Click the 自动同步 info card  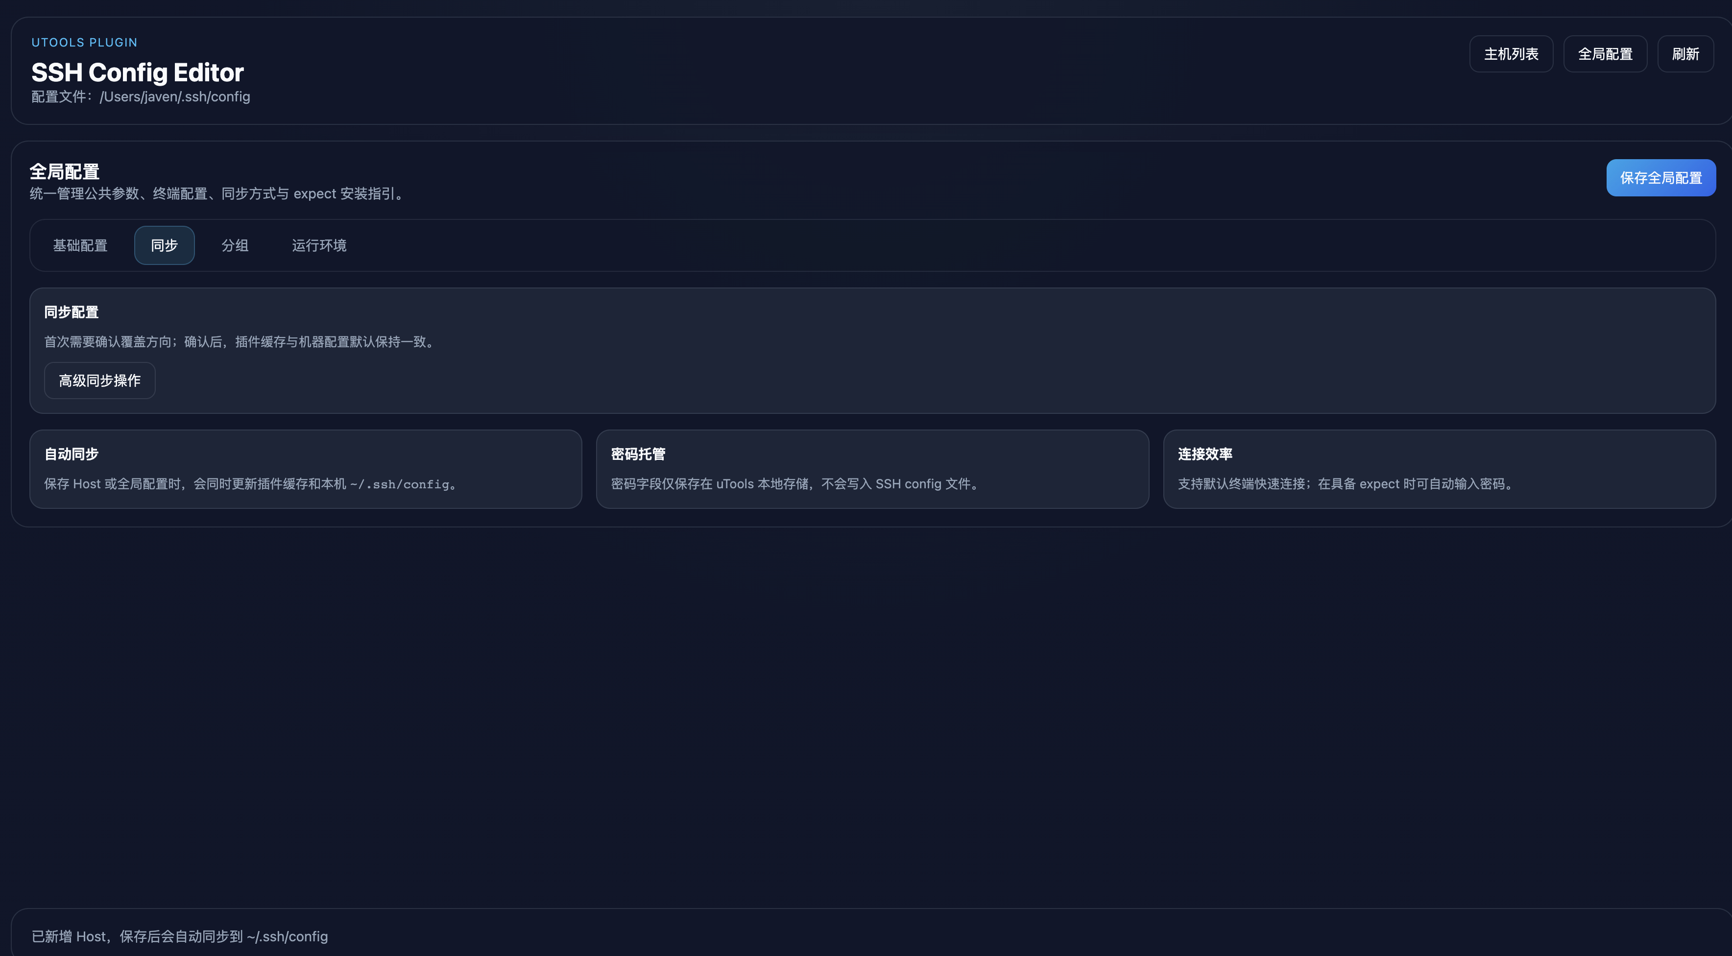click(305, 469)
